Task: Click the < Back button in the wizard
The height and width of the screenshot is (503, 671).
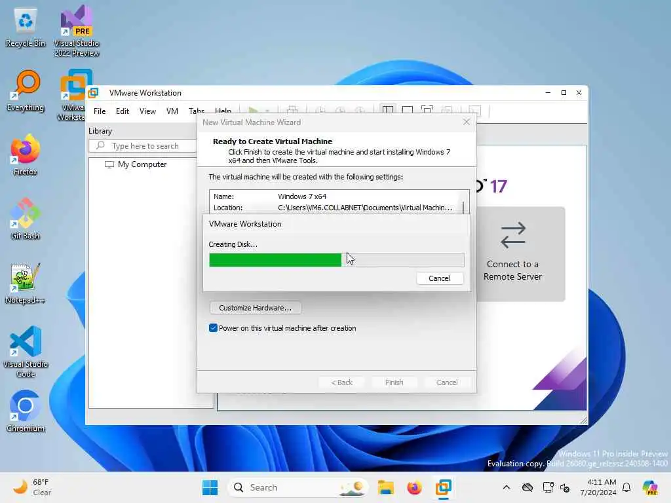Action: click(x=341, y=382)
